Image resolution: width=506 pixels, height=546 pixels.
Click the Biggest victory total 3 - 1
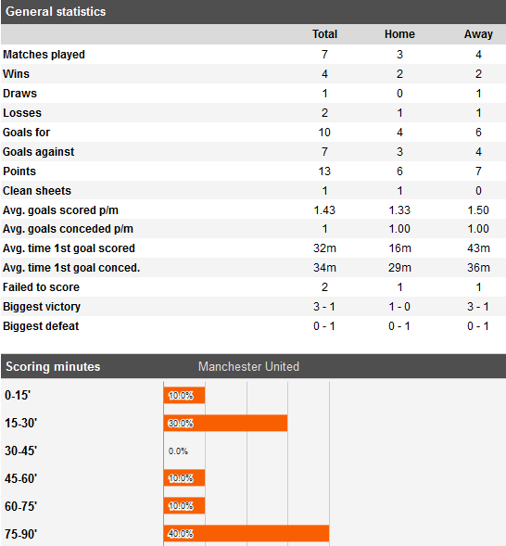324,307
